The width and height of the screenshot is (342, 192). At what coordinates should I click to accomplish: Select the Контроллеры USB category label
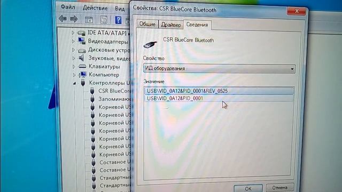tap(110, 83)
